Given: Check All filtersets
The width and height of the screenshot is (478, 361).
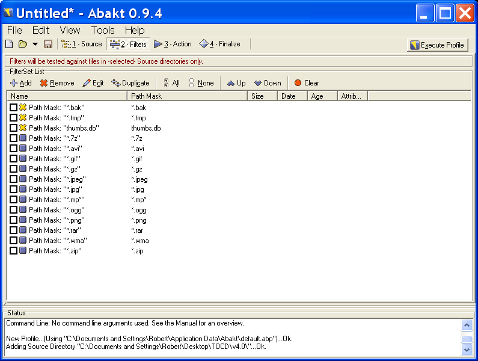Looking at the screenshot, I should [171, 83].
